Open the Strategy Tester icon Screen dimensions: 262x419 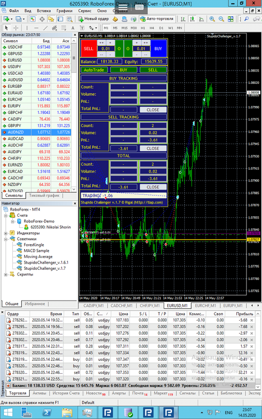point(69,19)
